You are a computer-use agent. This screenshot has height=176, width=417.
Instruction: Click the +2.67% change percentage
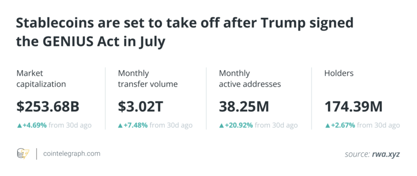point(342,125)
